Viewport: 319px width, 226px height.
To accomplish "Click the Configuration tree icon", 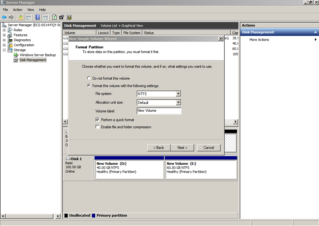I will click(x=10, y=45).
